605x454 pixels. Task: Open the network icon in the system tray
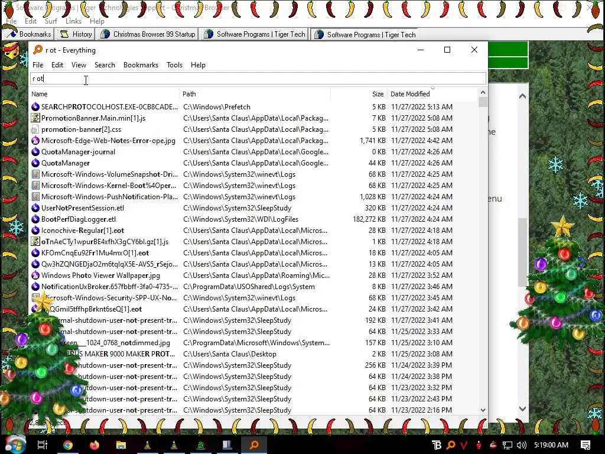click(508, 445)
